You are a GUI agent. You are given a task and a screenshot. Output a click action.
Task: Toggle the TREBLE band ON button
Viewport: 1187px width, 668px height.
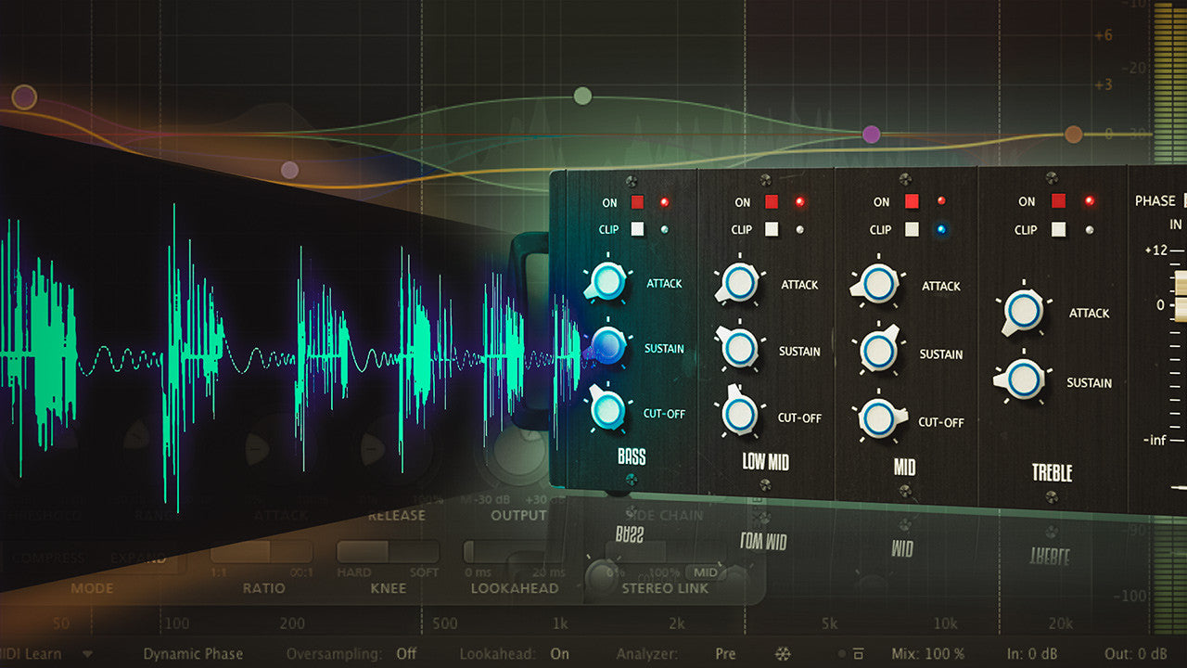point(1058,201)
